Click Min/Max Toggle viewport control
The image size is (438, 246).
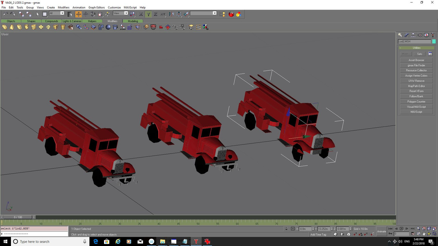coord(434,234)
